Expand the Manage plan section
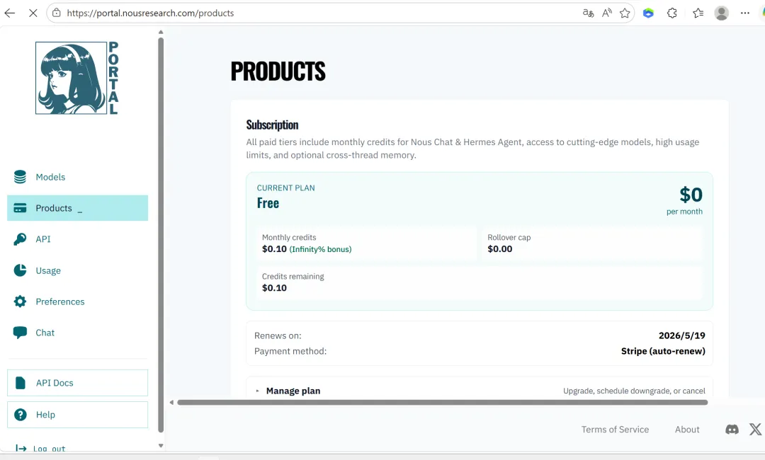Screen dimensions: 765x460 [479, 391]
